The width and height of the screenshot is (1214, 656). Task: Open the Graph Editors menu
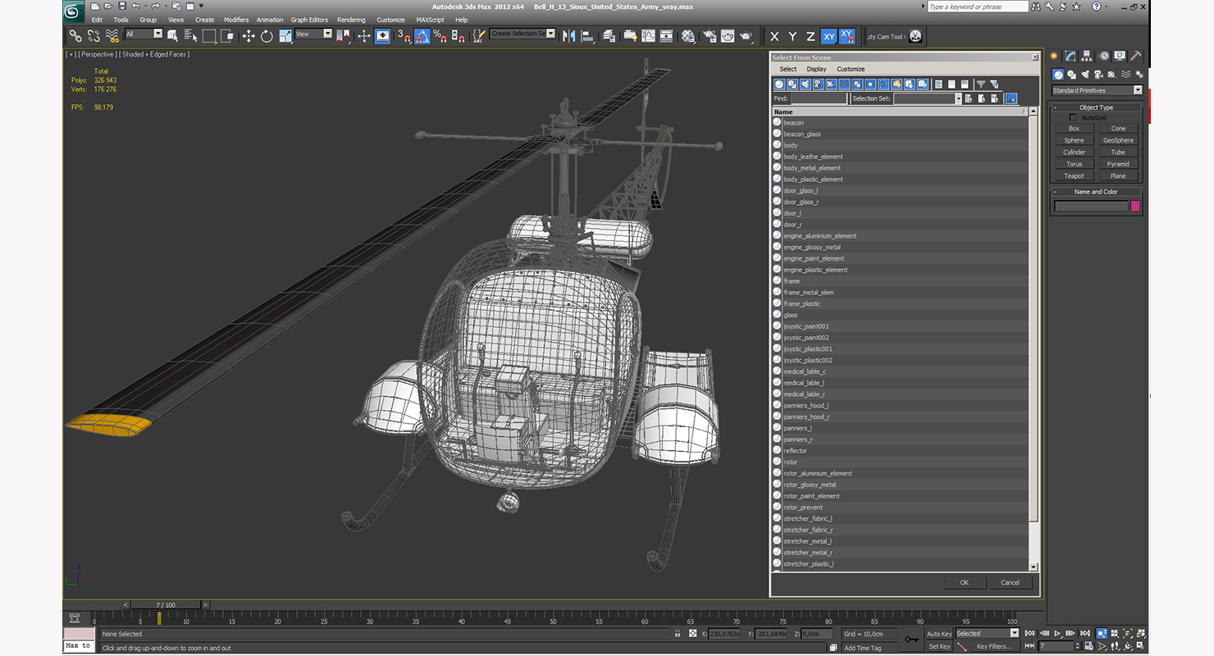(309, 20)
